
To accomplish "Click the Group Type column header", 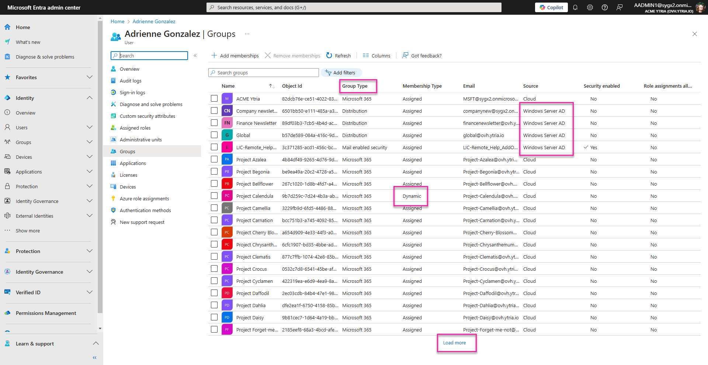I will coord(355,86).
